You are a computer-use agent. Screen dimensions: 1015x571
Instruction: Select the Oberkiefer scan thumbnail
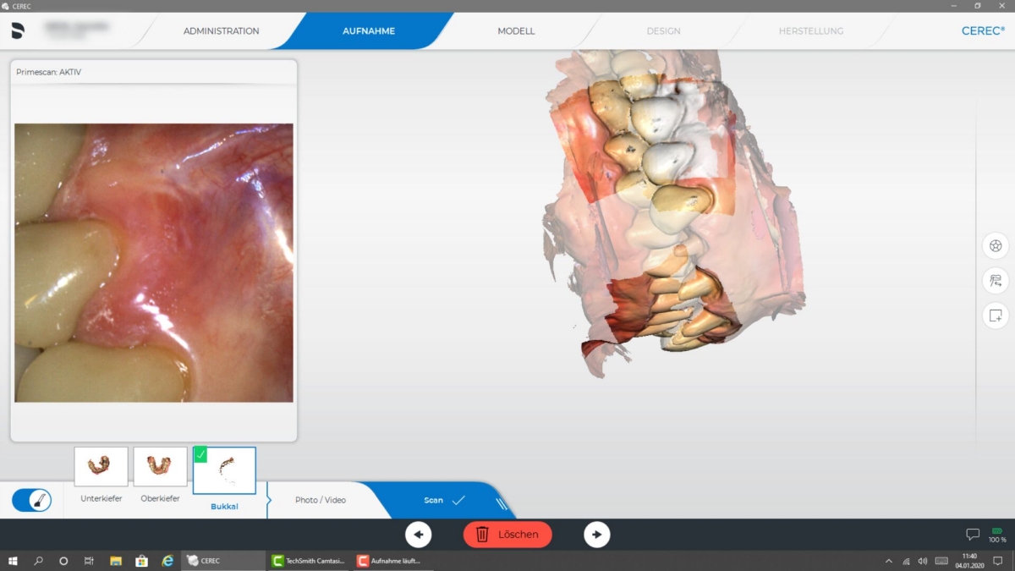coord(160,467)
